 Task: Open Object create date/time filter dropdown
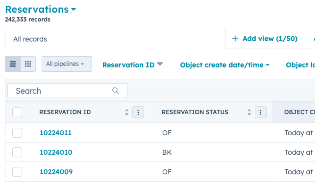point(225,65)
